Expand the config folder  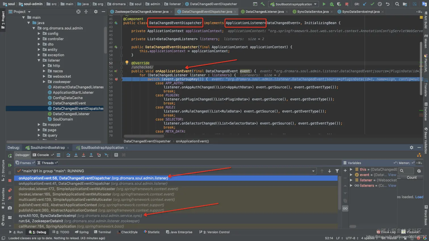pos(39,33)
